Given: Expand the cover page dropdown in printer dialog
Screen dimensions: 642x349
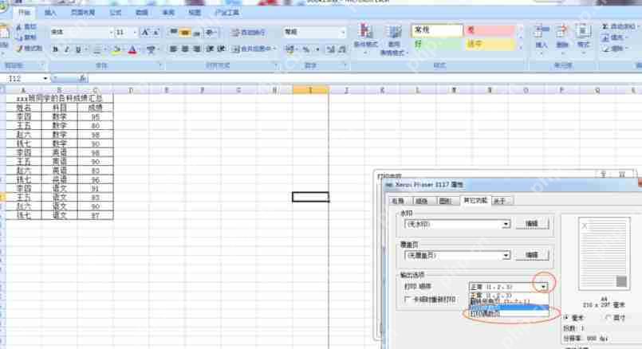Looking at the screenshot, I should point(506,255).
